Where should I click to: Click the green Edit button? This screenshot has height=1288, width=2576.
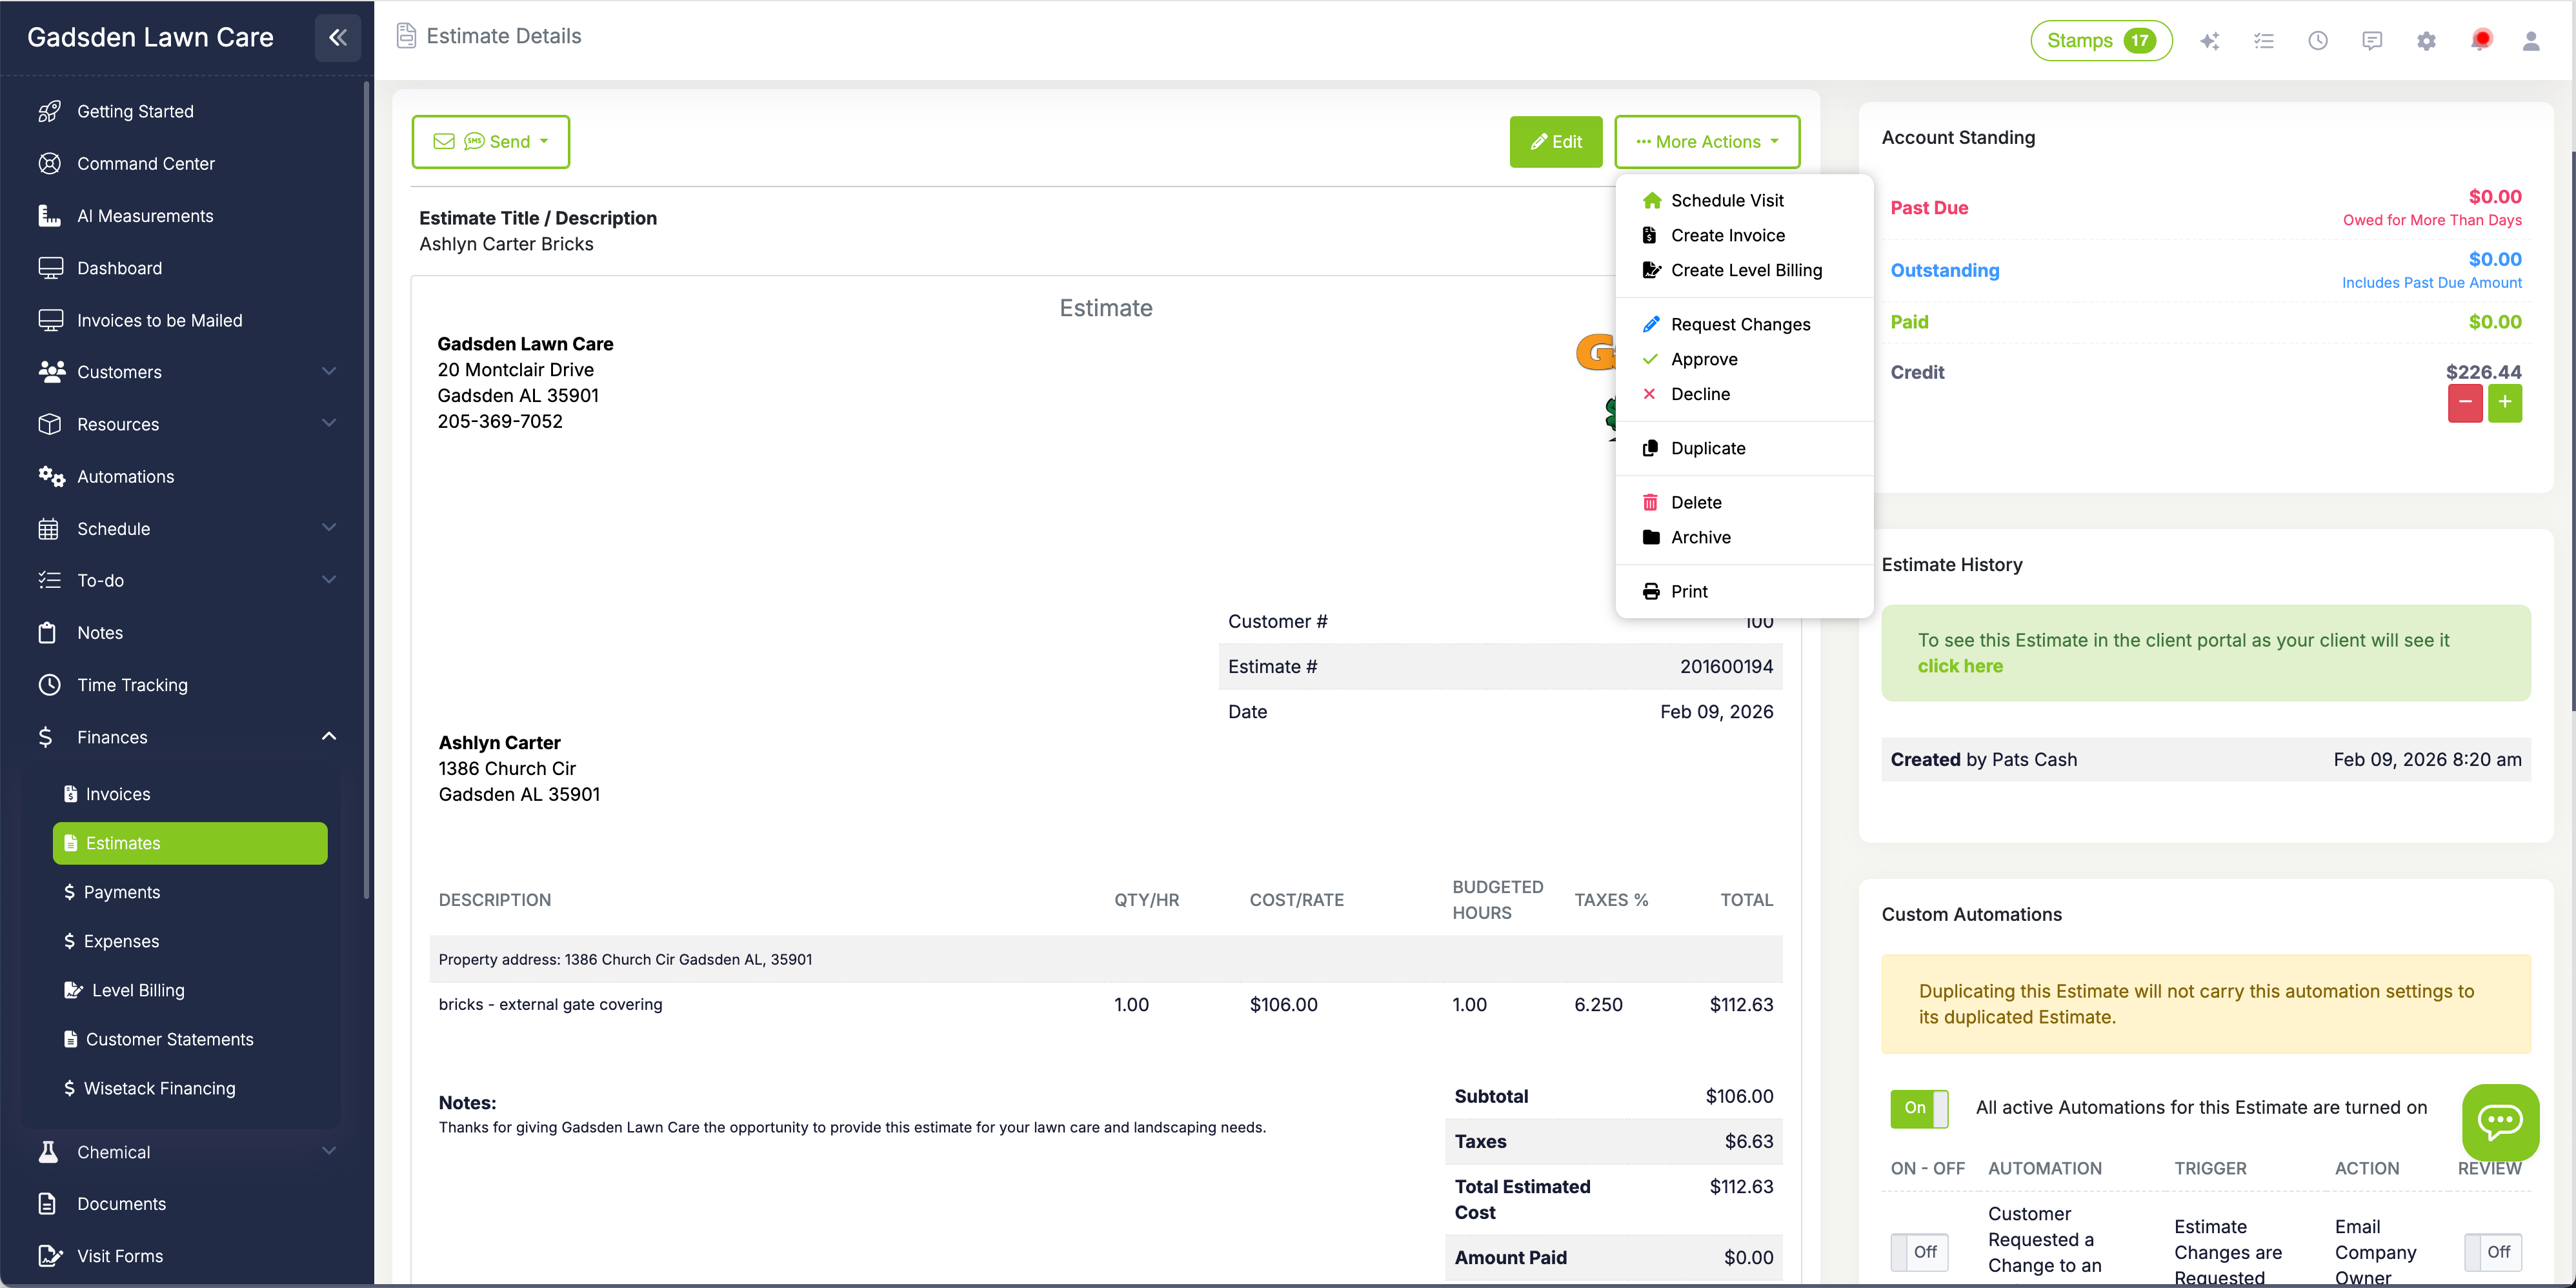[x=1556, y=141]
